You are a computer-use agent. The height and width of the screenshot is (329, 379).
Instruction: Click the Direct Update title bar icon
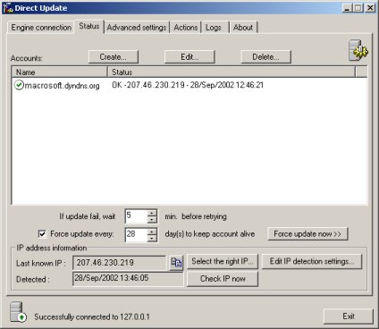tap(8, 8)
